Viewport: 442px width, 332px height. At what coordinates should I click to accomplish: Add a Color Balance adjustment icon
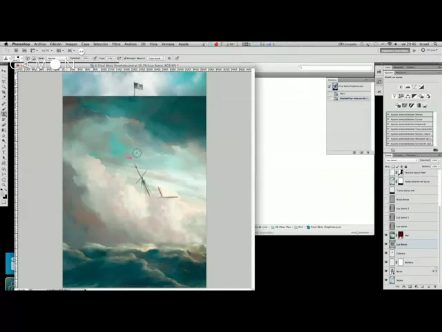407,96
